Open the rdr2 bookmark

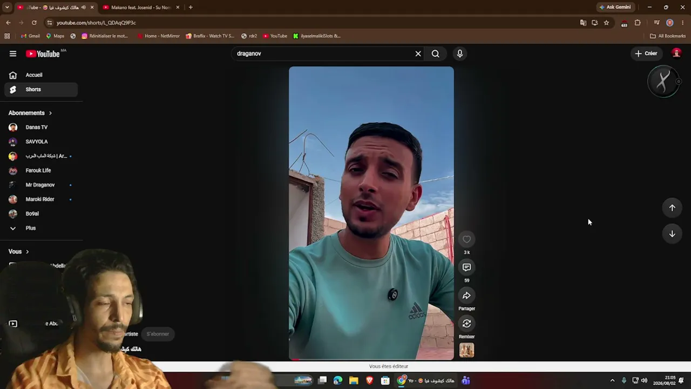coord(249,36)
